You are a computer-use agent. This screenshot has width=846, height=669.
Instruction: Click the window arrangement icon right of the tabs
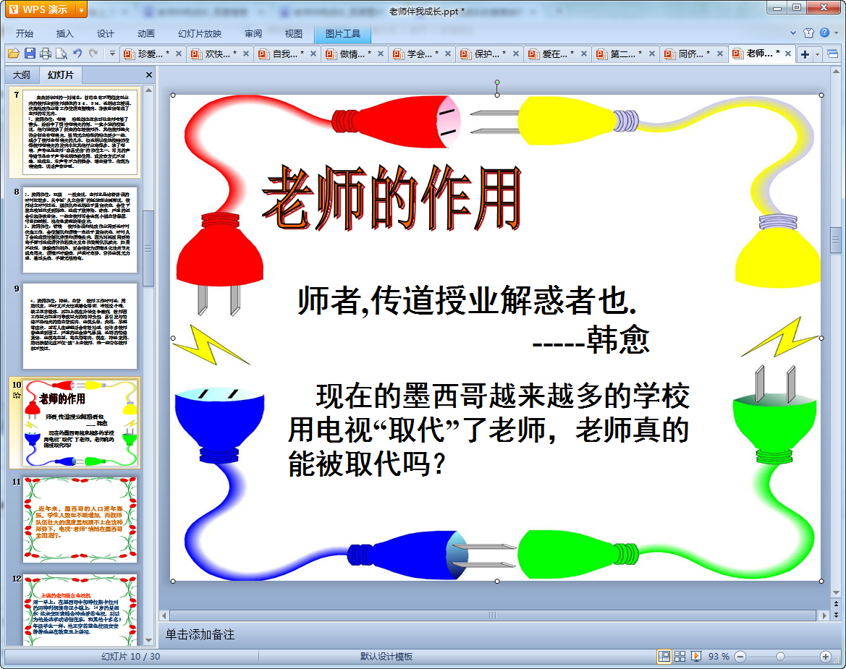[832, 54]
